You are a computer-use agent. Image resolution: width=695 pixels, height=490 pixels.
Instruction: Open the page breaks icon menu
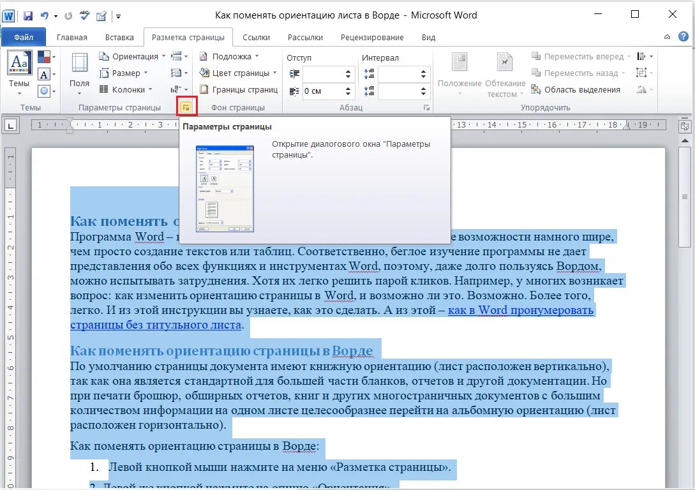(179, 56)
